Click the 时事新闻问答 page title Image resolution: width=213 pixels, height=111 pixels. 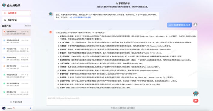[123, 3]
